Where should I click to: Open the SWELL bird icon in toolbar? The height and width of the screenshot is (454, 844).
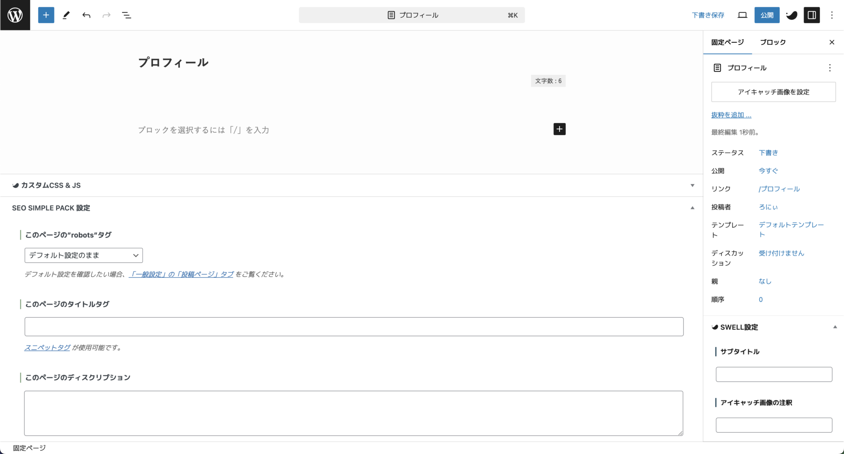pos(791,15)
